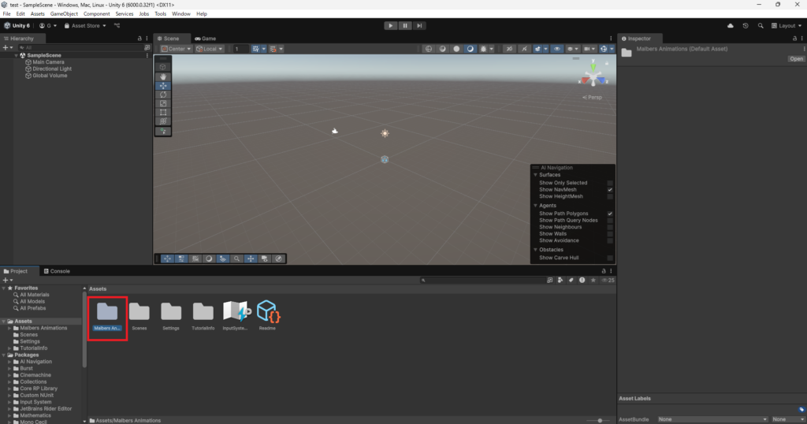Toggle scene visibility eye button

[x=557, y=49]
